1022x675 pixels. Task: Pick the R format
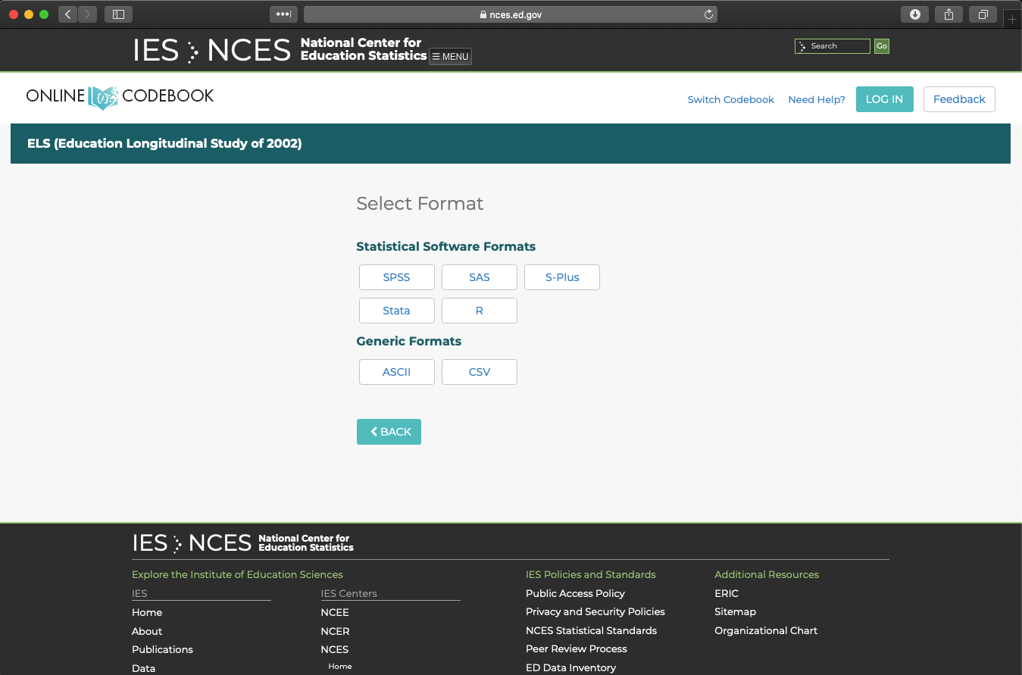point(480,311)
